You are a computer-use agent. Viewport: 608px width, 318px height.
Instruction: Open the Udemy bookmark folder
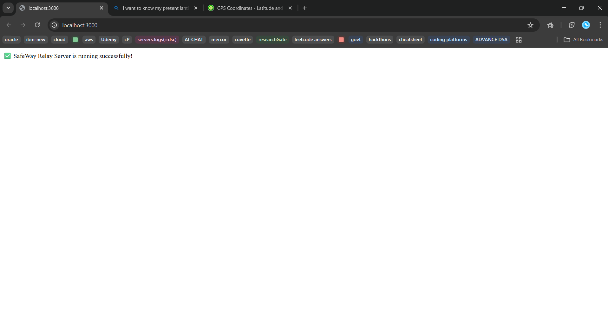point(109,40)
